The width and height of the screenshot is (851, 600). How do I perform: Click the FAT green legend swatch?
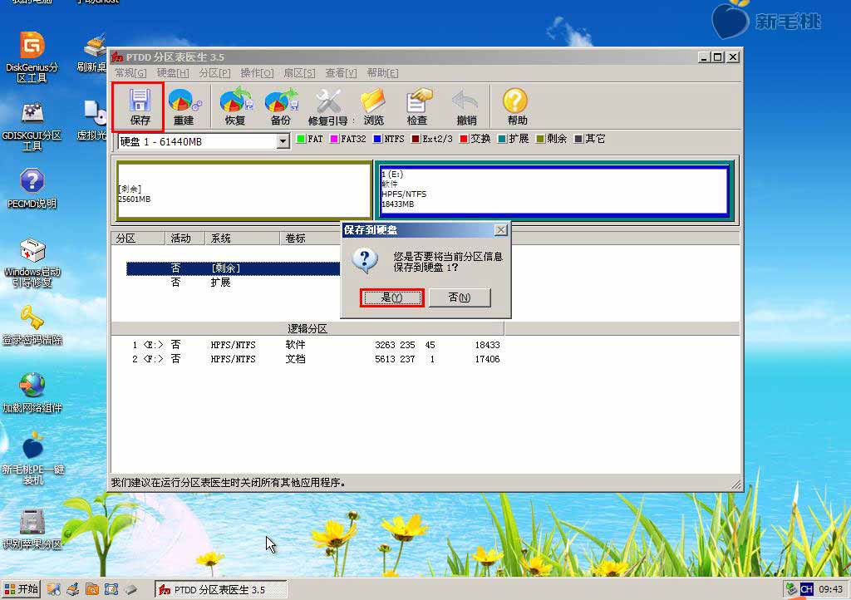pyautogui.click(x=301, y=139)
